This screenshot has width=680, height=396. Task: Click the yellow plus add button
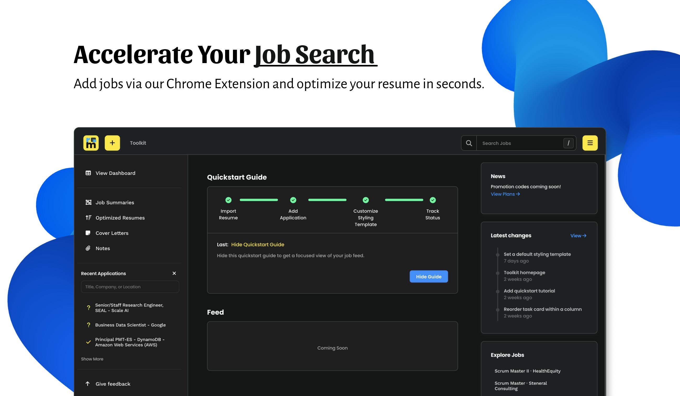pos(112,143)
